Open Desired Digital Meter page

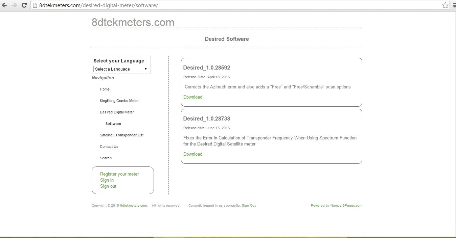[x=117, y=112]
